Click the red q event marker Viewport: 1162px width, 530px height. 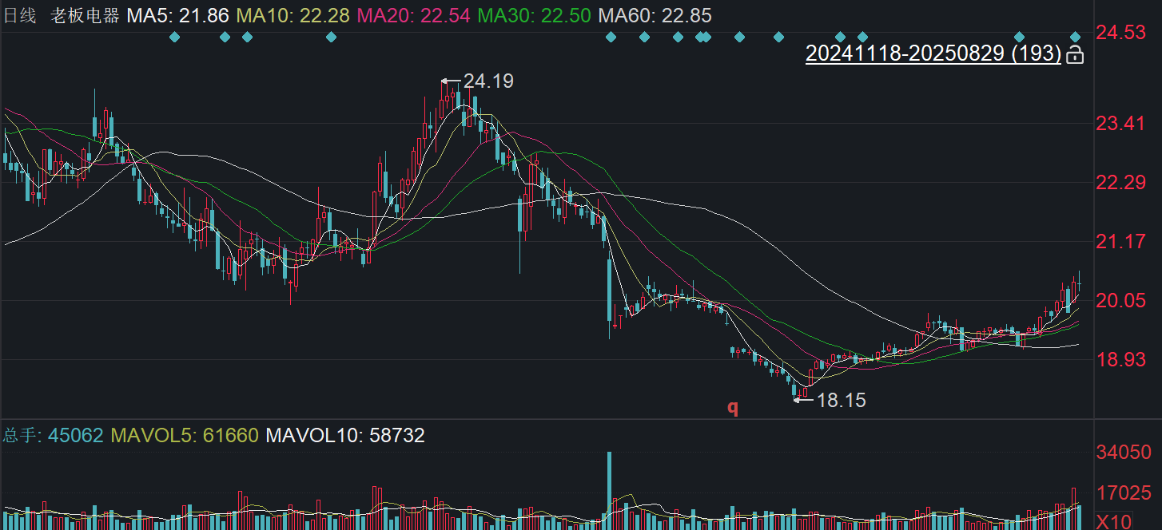pos(733,407)
